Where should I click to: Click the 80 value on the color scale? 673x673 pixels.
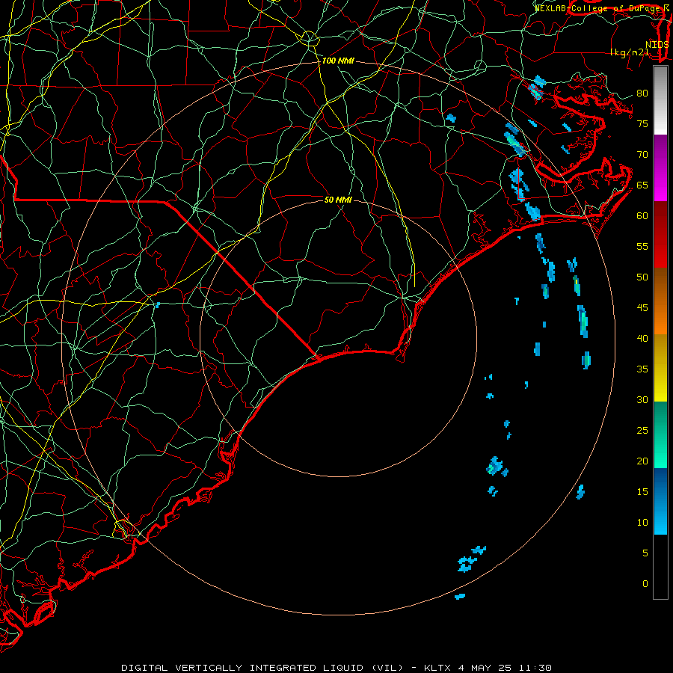[x=642, y=93]
